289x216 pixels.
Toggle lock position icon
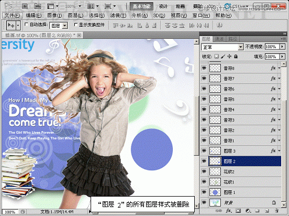[x=229, y=56]
